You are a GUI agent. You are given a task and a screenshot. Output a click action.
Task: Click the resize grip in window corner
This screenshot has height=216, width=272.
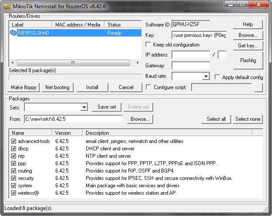click(x=265, y=209)
